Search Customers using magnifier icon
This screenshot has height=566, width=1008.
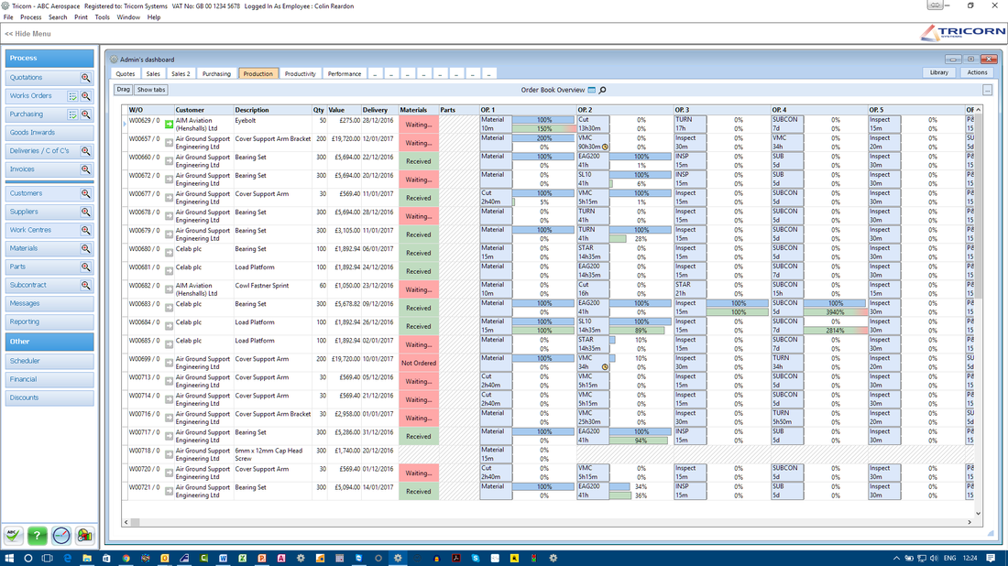pos(85,193)
